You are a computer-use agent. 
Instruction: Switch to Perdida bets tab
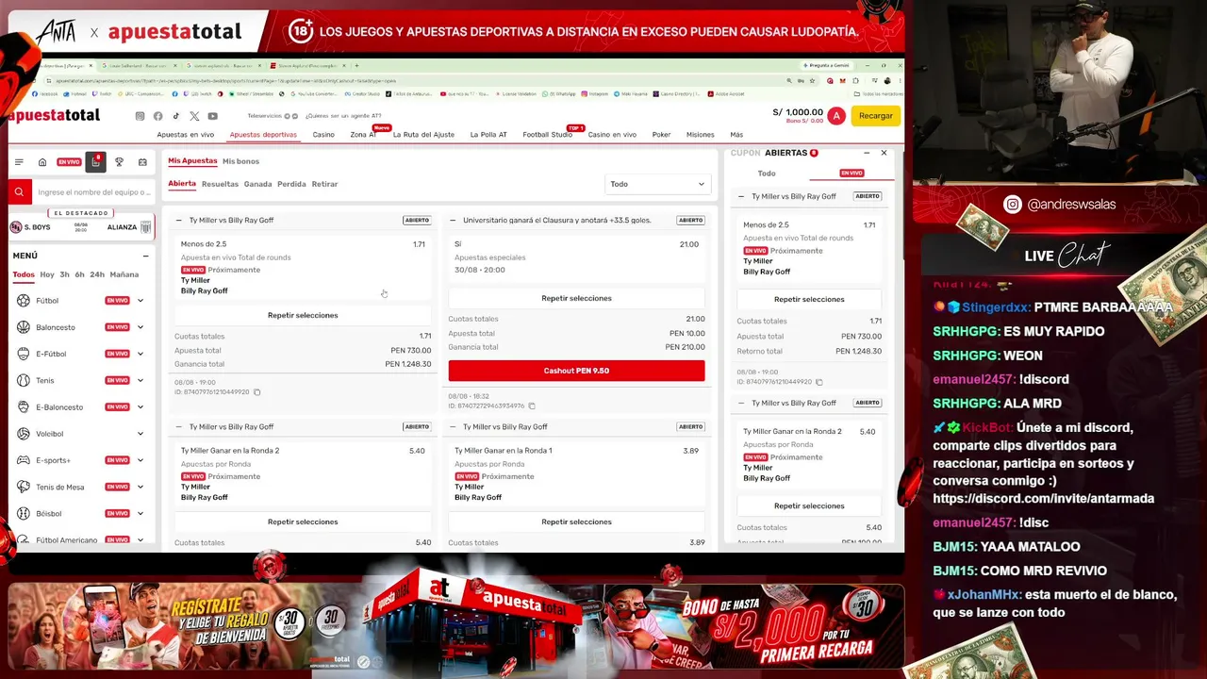291,184
